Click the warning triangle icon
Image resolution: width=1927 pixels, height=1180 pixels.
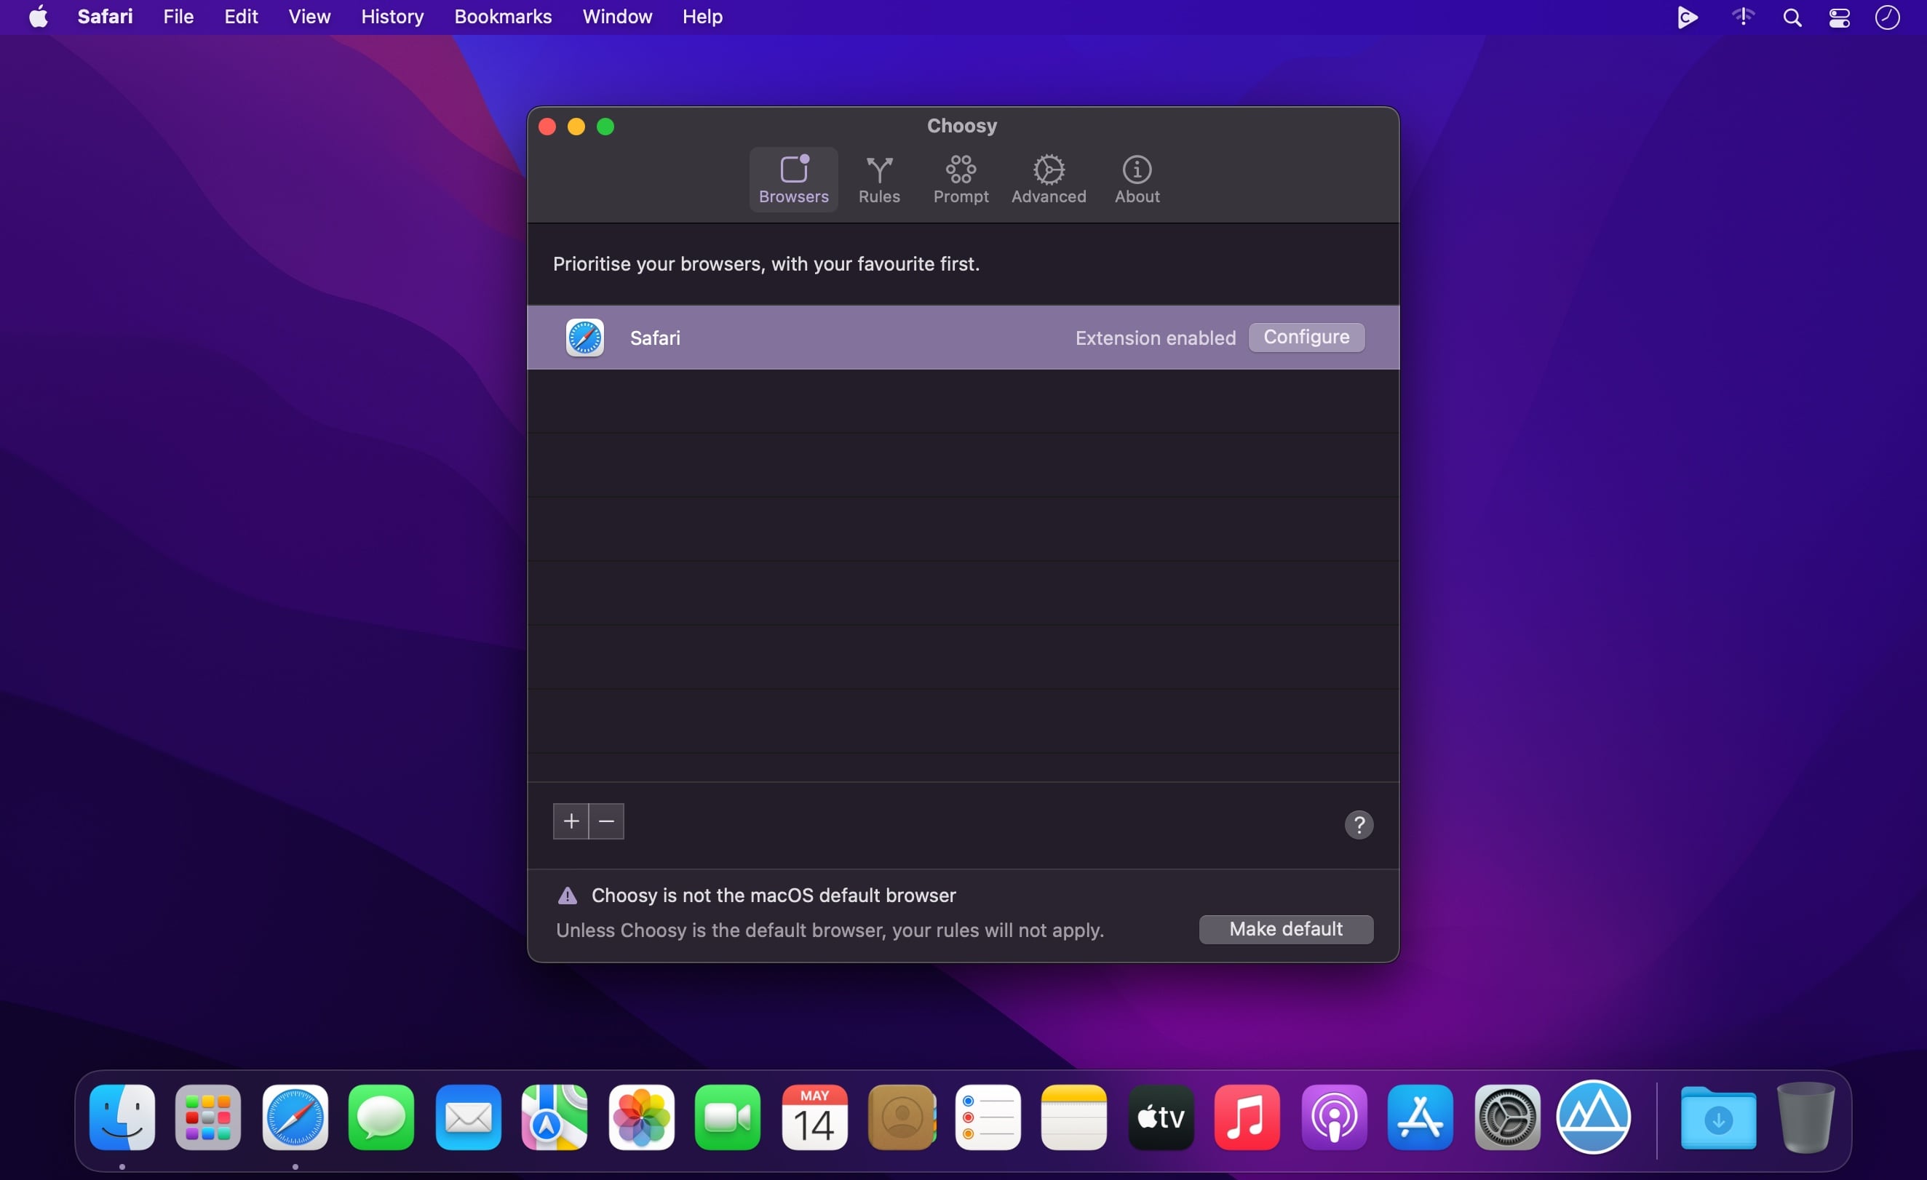click(x=567, y=896)
